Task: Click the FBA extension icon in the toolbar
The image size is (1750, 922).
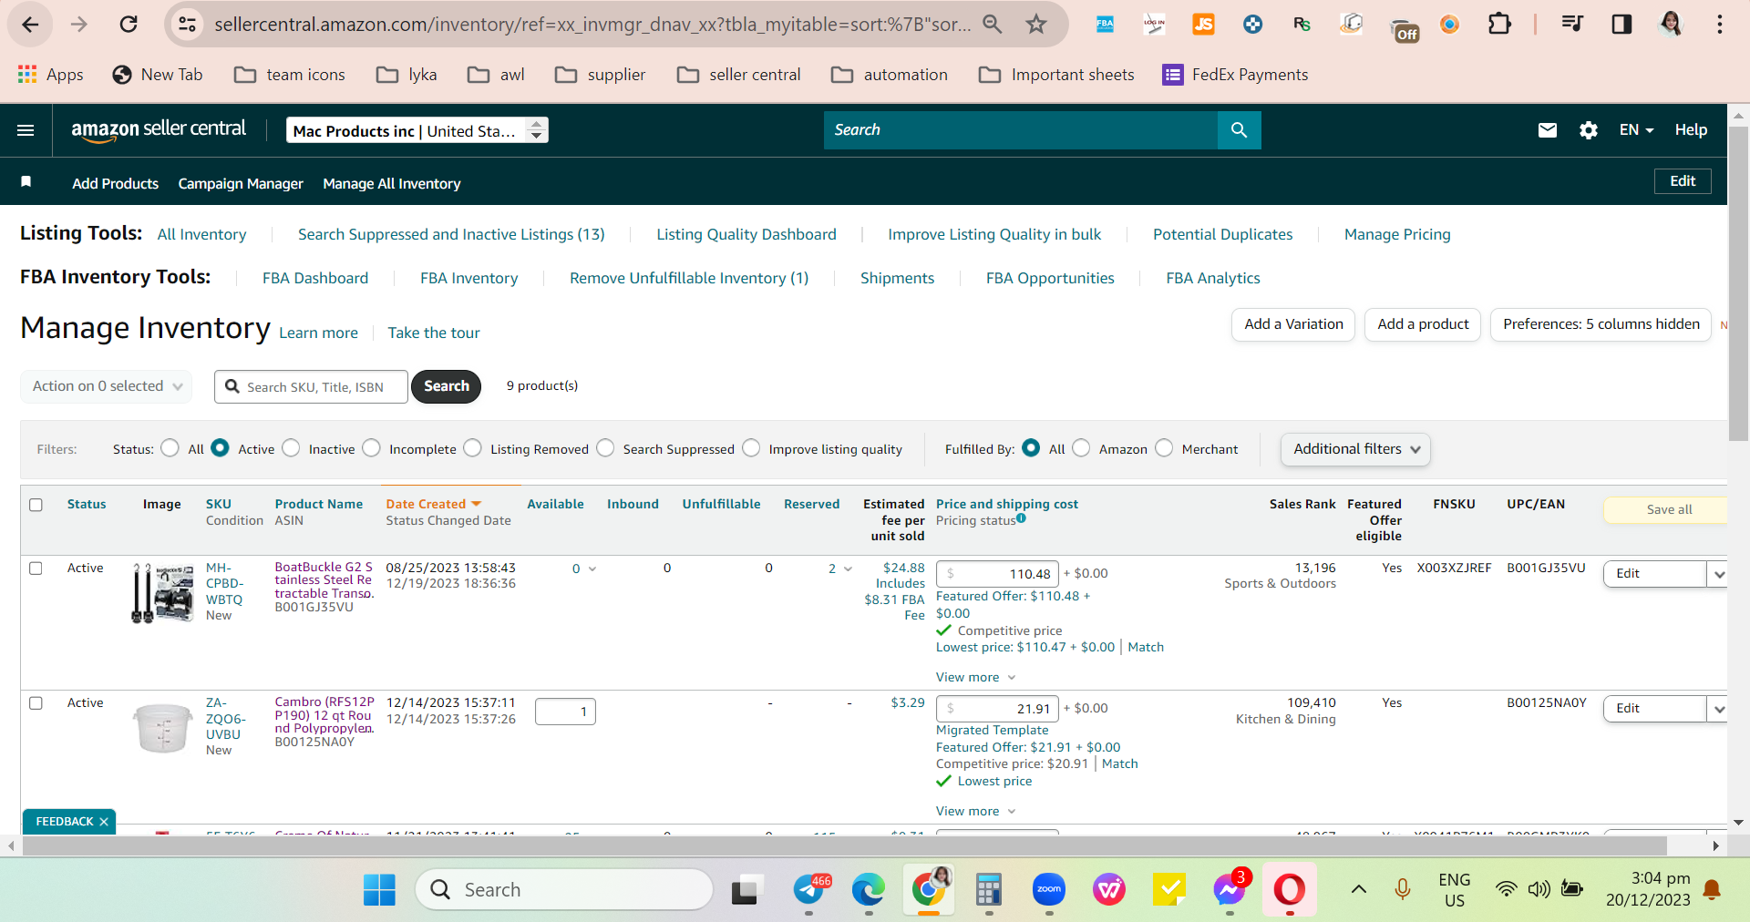Action: tap(1105, 25)
